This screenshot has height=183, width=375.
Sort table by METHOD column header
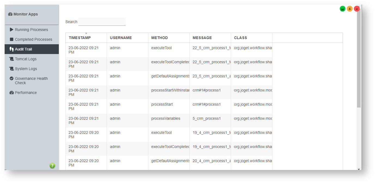(x=159, y=38)
